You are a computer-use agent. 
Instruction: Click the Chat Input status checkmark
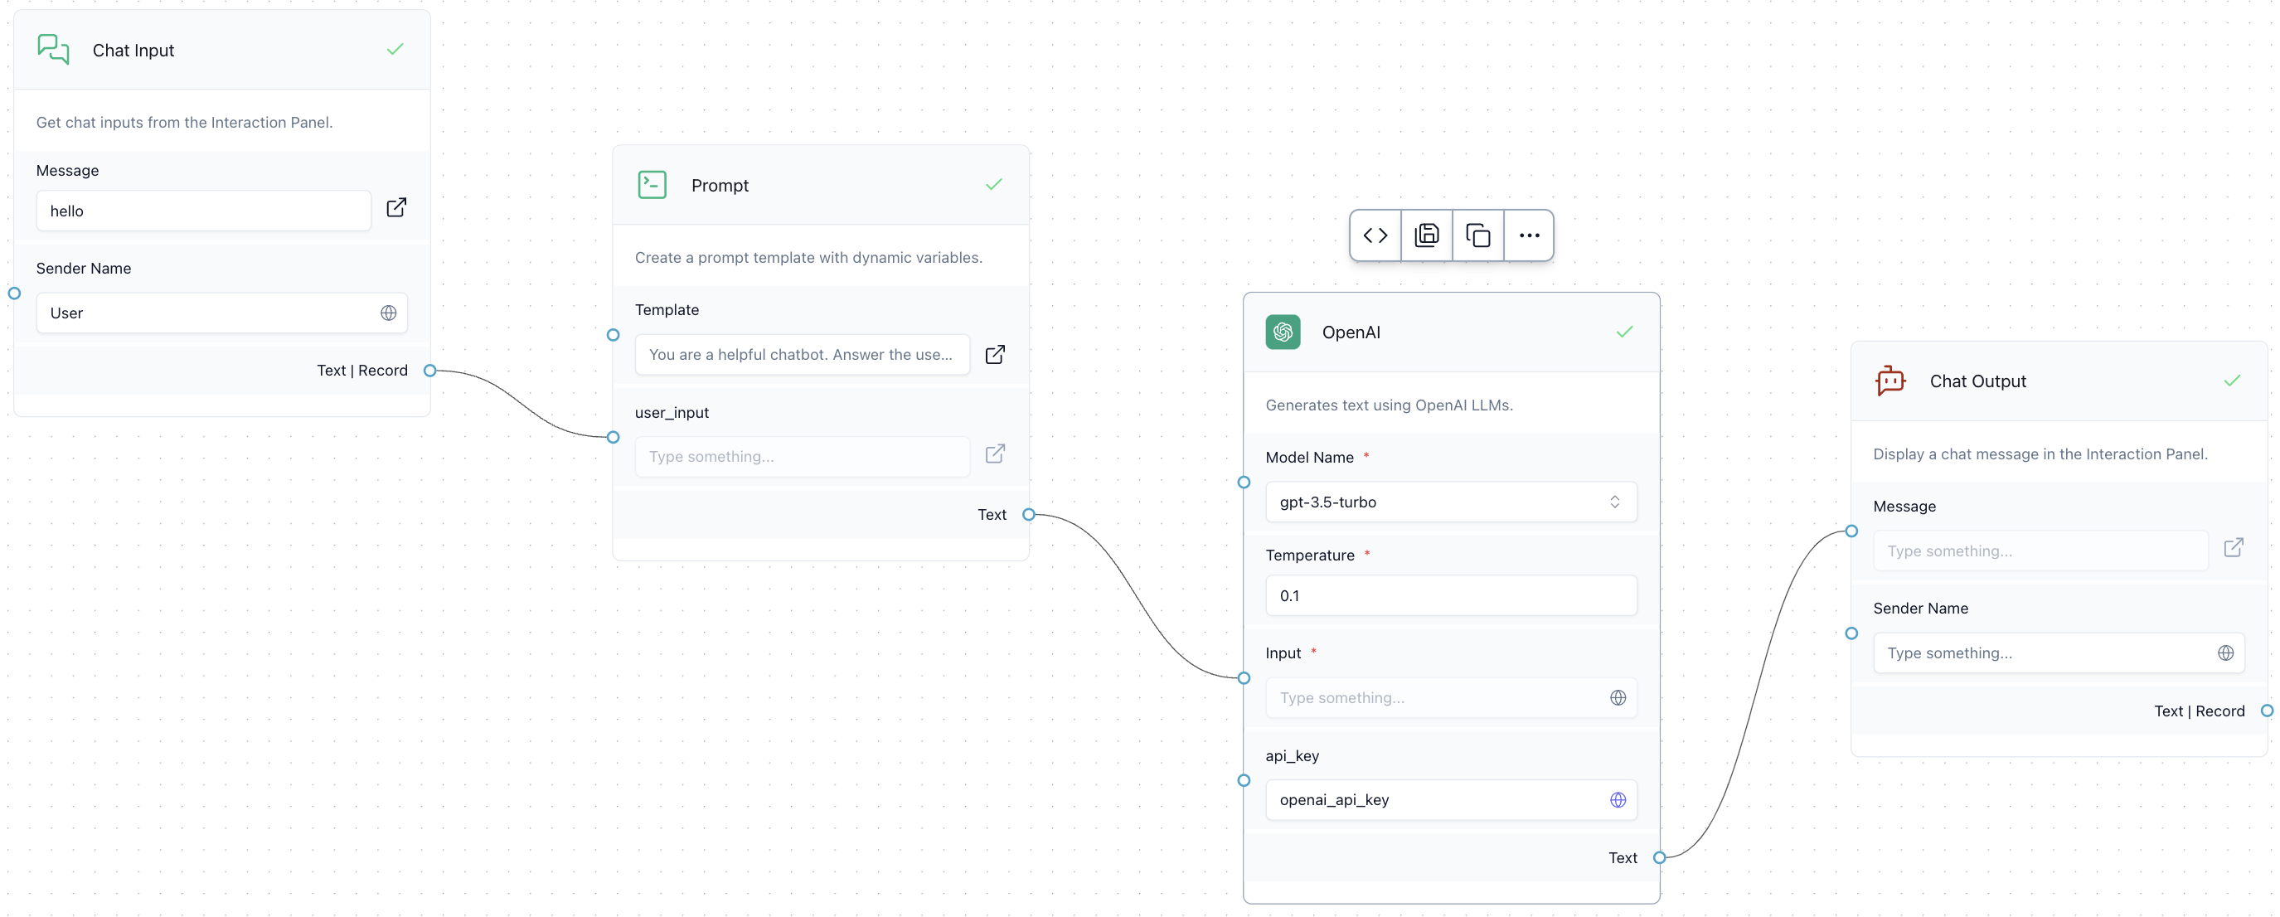pyautogui.click(x=395, y=50)
